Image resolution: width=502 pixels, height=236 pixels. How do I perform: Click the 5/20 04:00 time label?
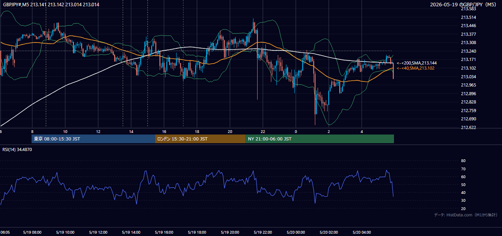pyautogui.click(x=362, y=232)
